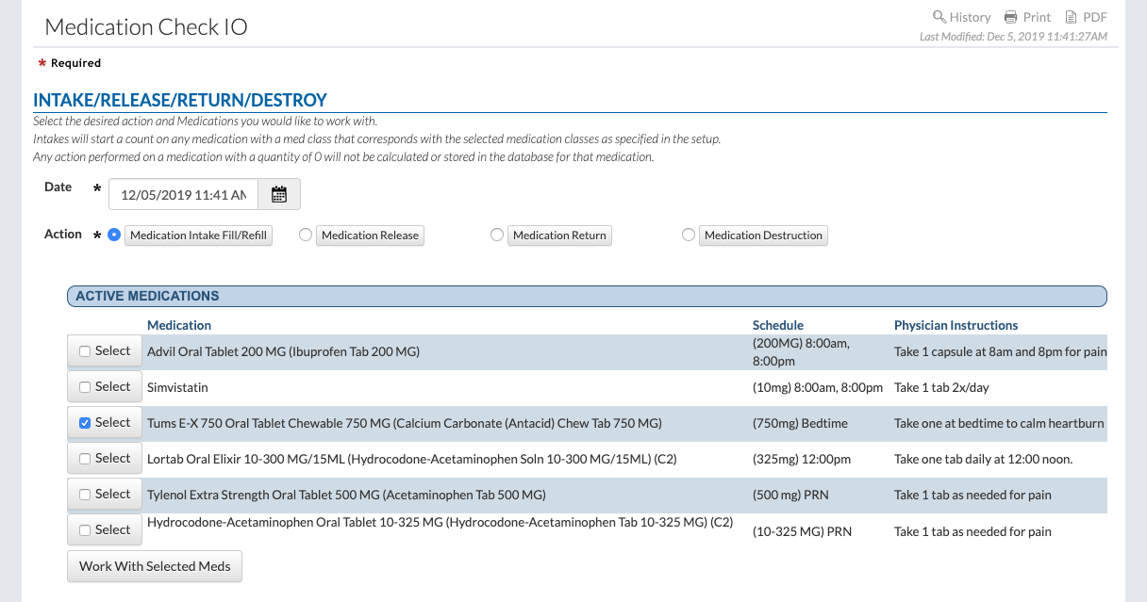Click Work With Selected Meds button
Image resolution: width=1147 pixels, height=602 pixels.
click(x=155, y=566)
